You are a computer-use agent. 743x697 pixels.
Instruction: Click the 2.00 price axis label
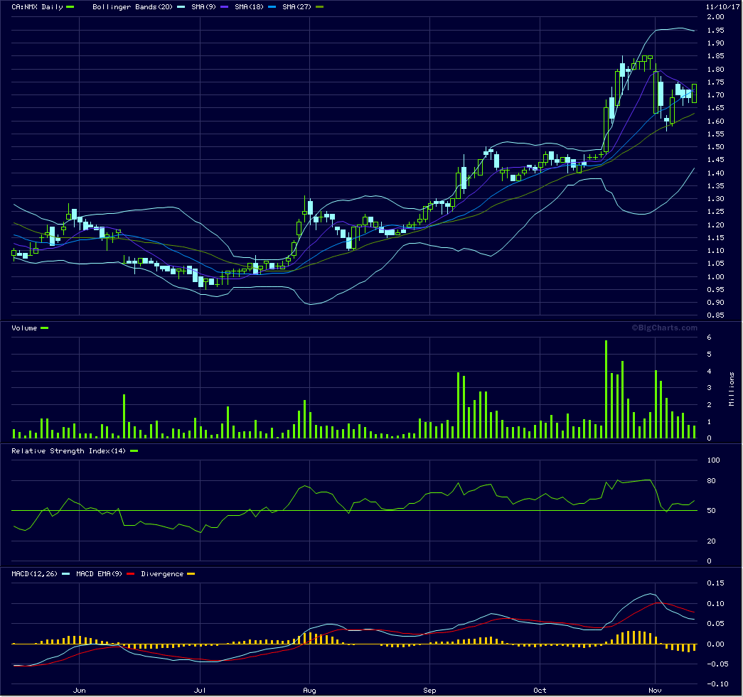[x=715, y=17]
